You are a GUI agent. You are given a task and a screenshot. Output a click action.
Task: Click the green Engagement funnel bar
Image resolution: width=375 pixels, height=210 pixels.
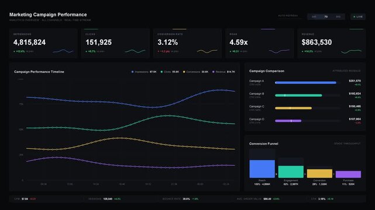click(x=291, y=171)
